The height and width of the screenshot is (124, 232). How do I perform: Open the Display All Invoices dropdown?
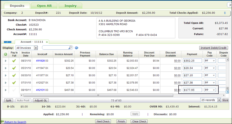click(x=36, y=48)
